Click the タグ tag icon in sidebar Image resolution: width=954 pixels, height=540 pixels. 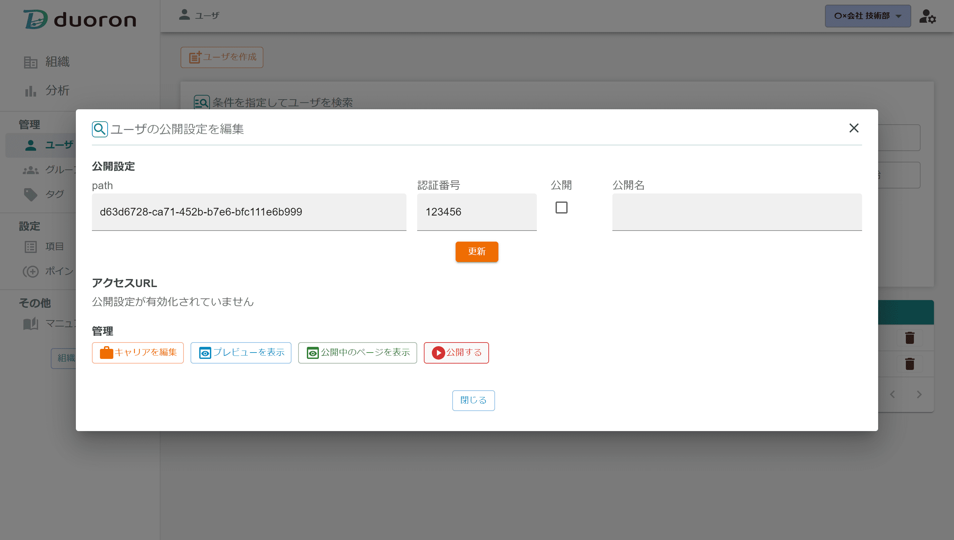pos(30,194)
